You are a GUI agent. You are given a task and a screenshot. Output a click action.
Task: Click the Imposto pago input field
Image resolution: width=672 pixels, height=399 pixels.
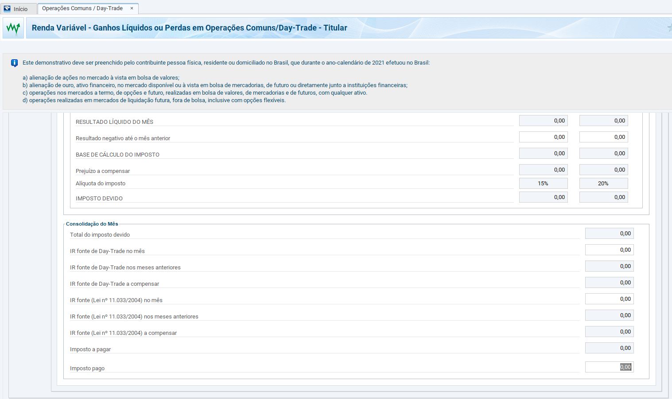click(x=609, y=367)
